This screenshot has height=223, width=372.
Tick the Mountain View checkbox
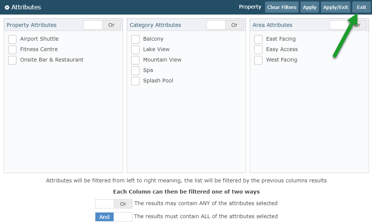[x=135, y=60]
